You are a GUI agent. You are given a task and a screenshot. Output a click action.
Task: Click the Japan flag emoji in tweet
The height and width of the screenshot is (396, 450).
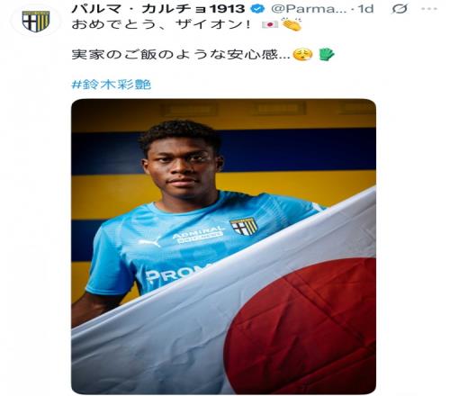(x=270, y=24)
